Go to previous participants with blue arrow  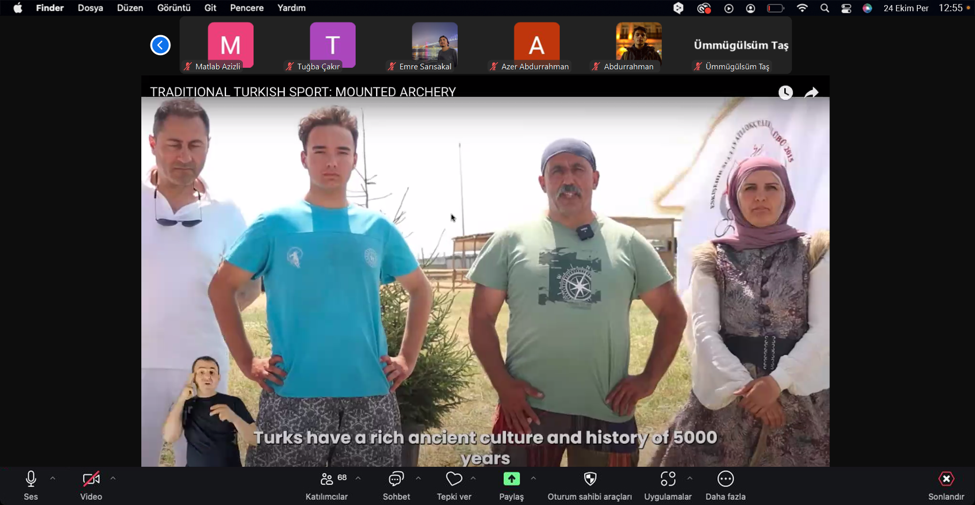160,45
